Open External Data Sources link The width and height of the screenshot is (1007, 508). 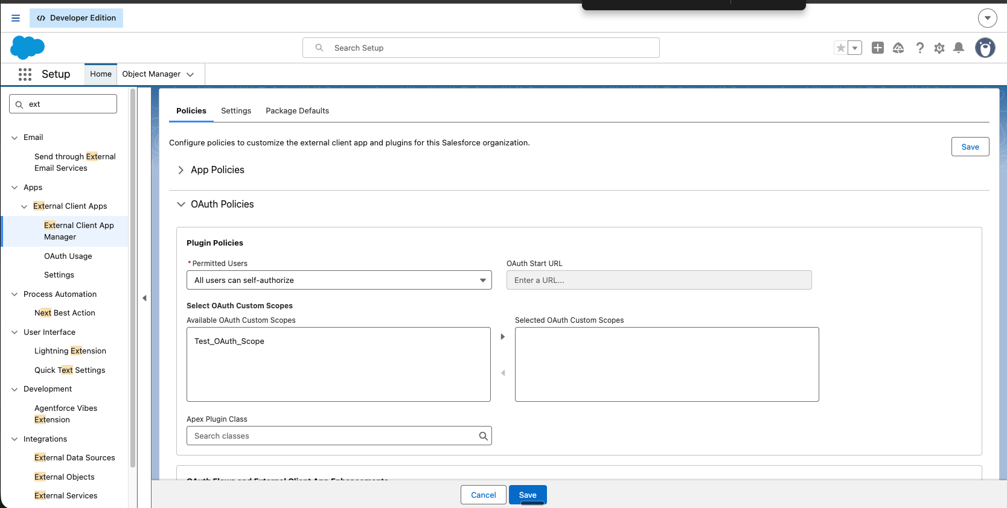[x=75, y=458]
